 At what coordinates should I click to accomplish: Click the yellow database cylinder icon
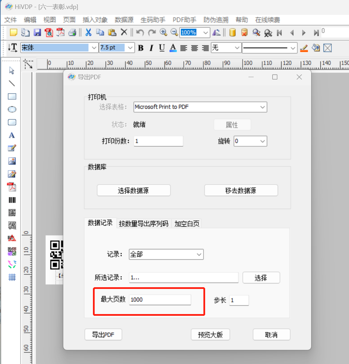pos(233,32)
